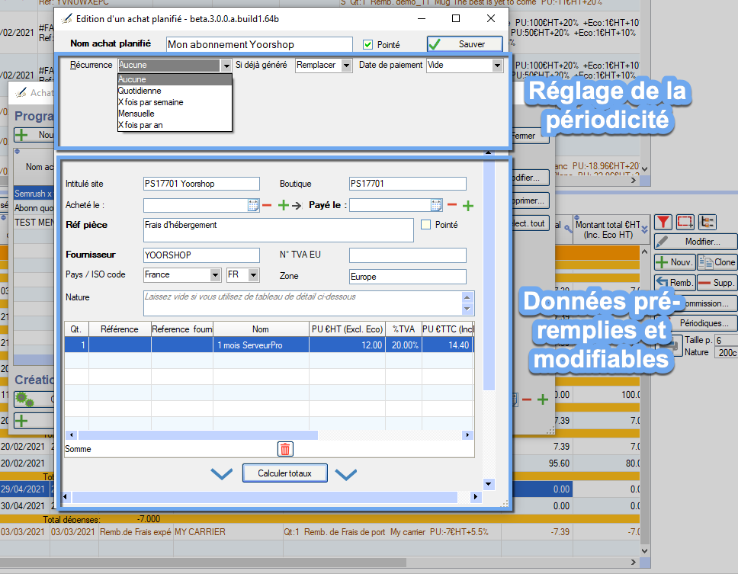Click the Boutique field PS17701
The image size is (738, 574).
pos(408,184)
